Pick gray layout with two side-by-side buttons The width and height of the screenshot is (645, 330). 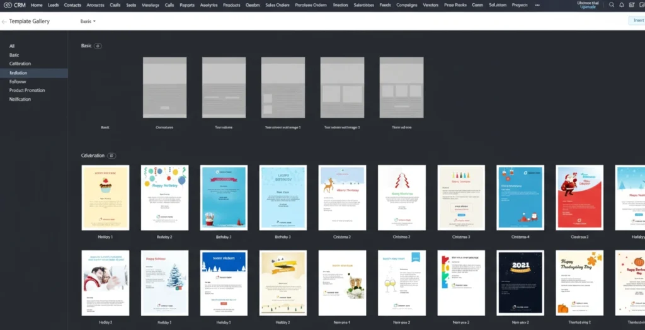[x=224, y=88]
